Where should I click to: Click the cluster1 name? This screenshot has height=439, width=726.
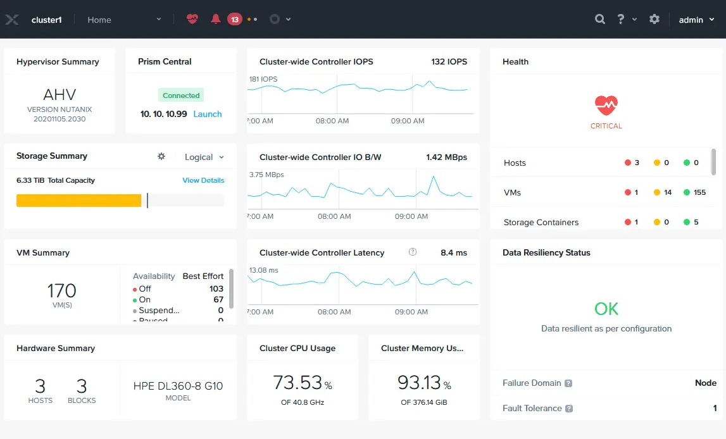point(46,20)
